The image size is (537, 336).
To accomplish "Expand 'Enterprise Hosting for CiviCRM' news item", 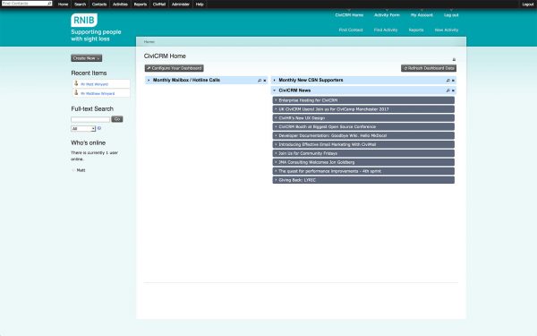I will tap(363, 100).
